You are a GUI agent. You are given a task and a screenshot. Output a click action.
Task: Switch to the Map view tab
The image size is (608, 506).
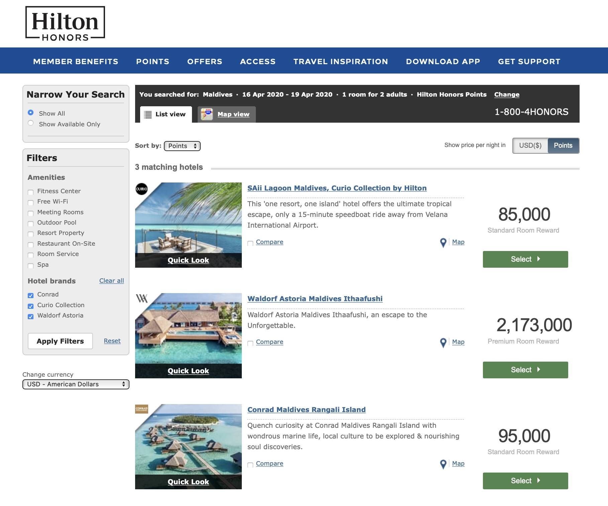[227, 114]
